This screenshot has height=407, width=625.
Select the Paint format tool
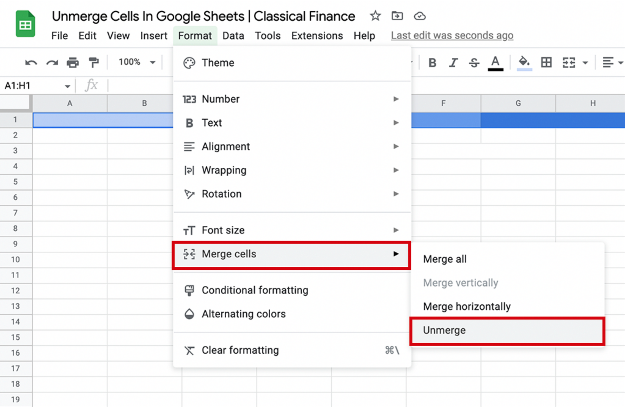pyautogui.click(x=94, y=62)
